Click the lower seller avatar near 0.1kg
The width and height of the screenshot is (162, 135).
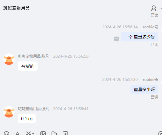click(x=9, y=112)
